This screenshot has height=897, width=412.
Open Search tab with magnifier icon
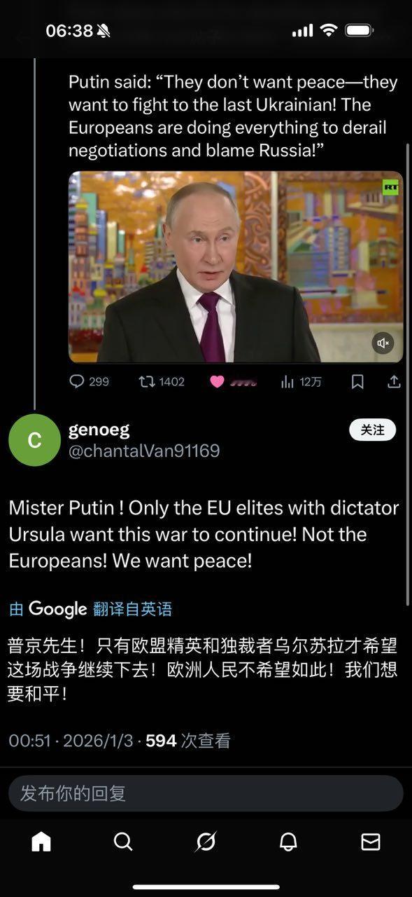click(x=123, y=841)
